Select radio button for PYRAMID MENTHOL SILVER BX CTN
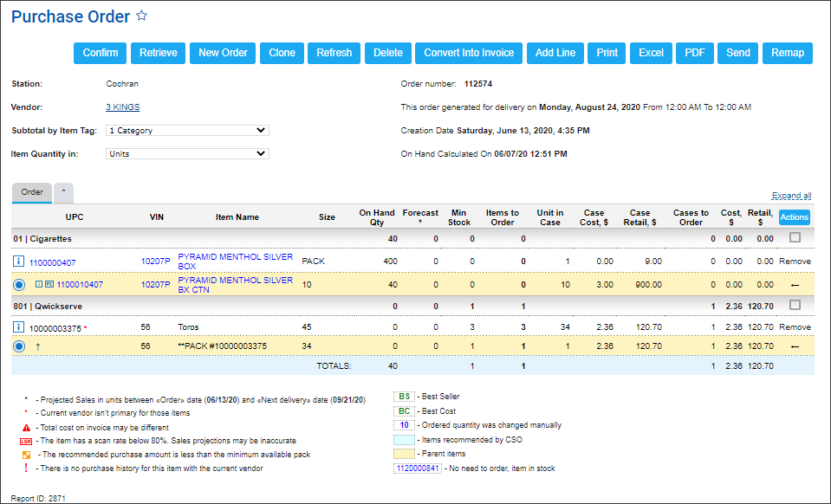831x504 pixels. coord(18,284)
